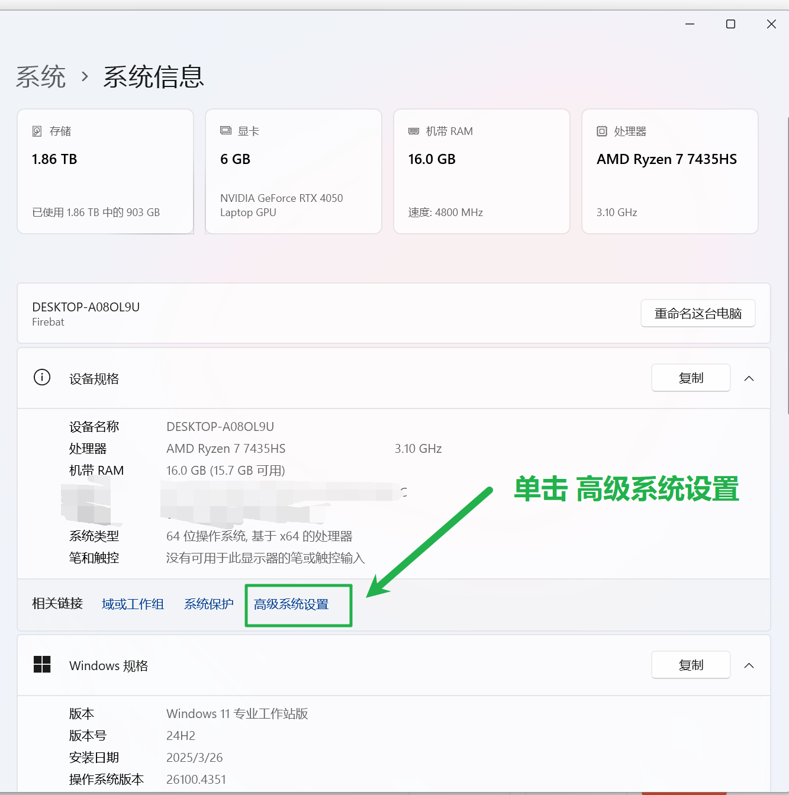This screenshot has width=789, height=795.
Task: Click the 2025/3/26 install date
Action: click(195, 757)
